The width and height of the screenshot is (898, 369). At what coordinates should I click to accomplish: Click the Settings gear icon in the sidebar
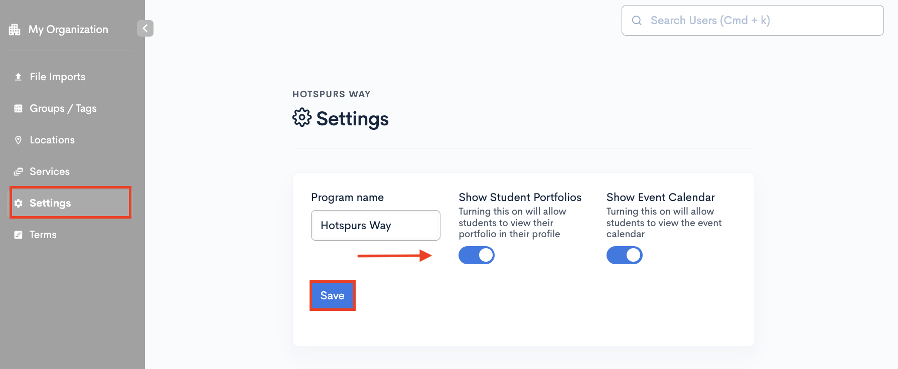pyautogui.click(x=18, y=203)
